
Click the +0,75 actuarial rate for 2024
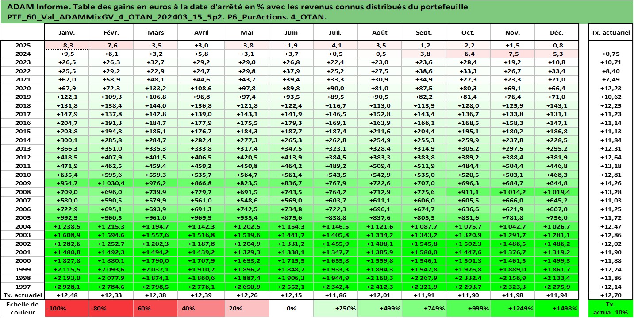tap(610, 54)
